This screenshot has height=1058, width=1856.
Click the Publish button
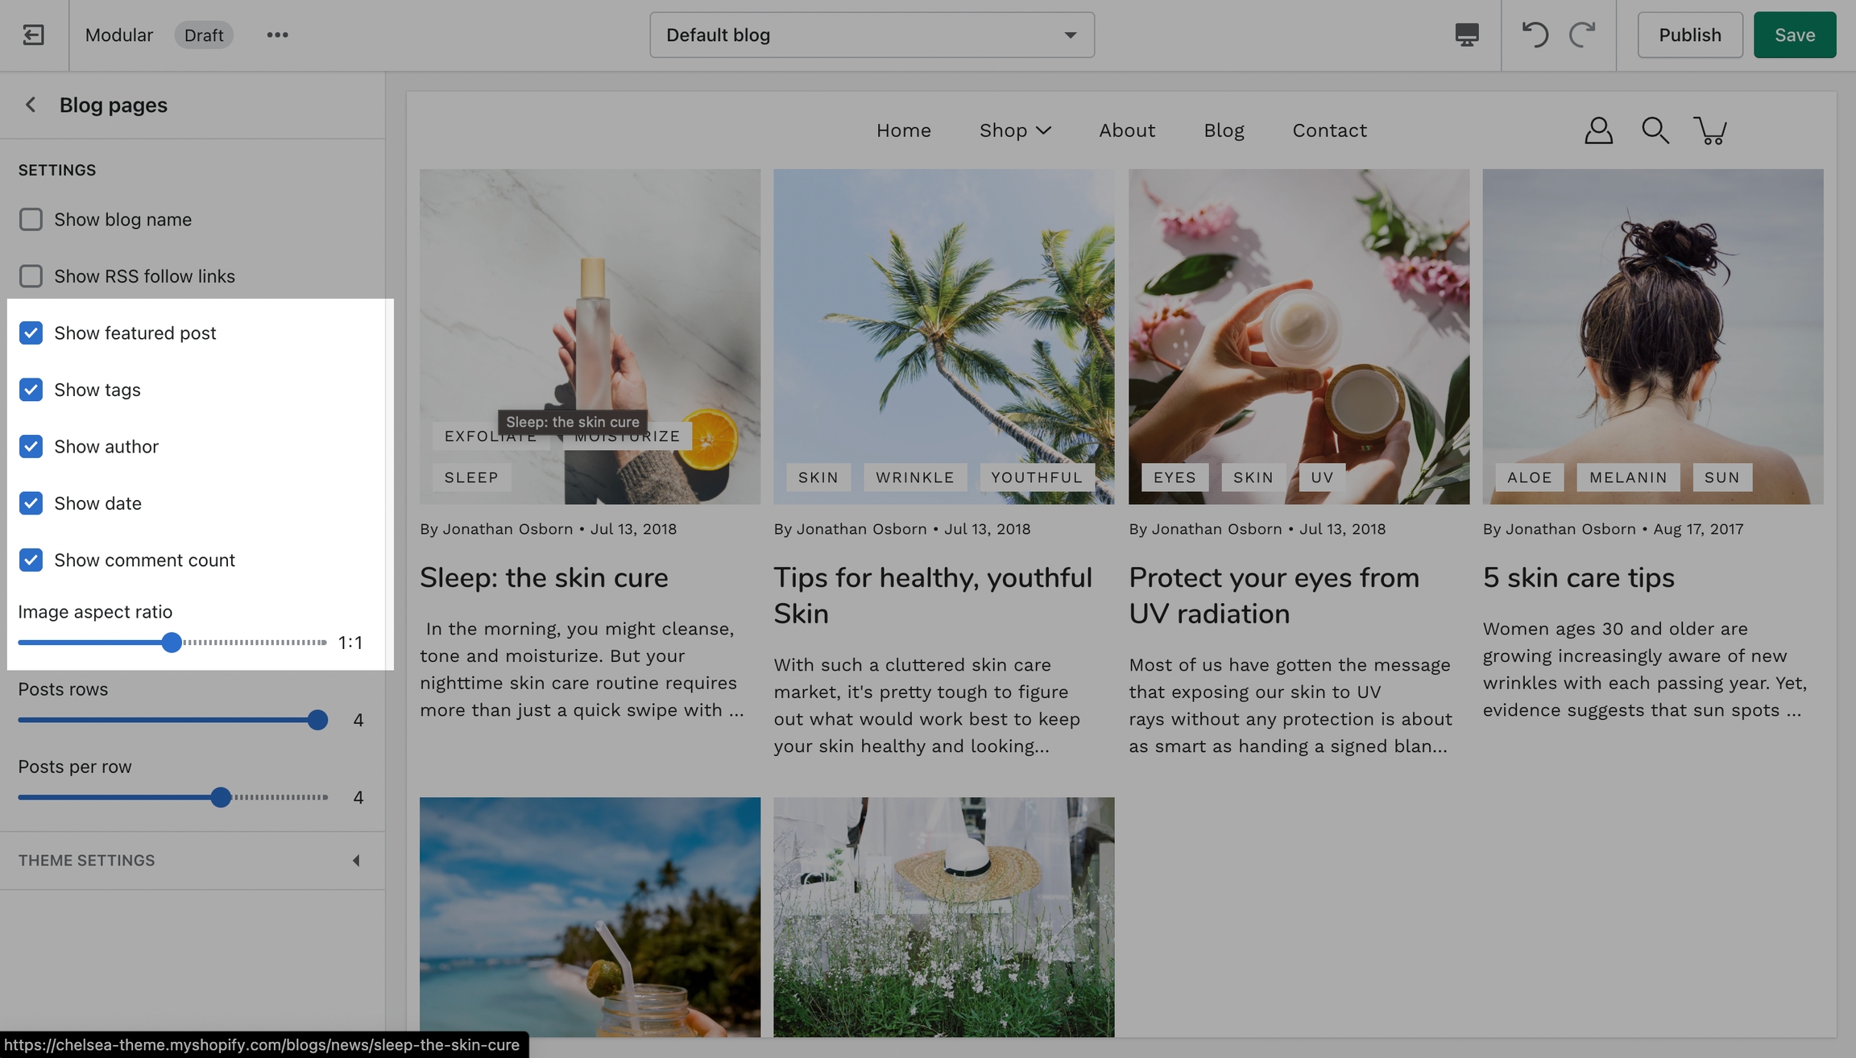pyautogui.click(x=1689, y=35)
